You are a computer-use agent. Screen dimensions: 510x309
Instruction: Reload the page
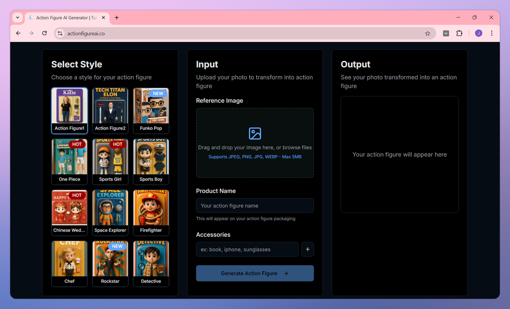[44, 33]
